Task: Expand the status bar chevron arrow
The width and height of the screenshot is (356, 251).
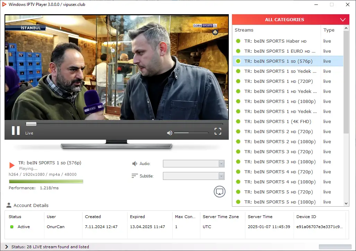Action: pos(7,247)
